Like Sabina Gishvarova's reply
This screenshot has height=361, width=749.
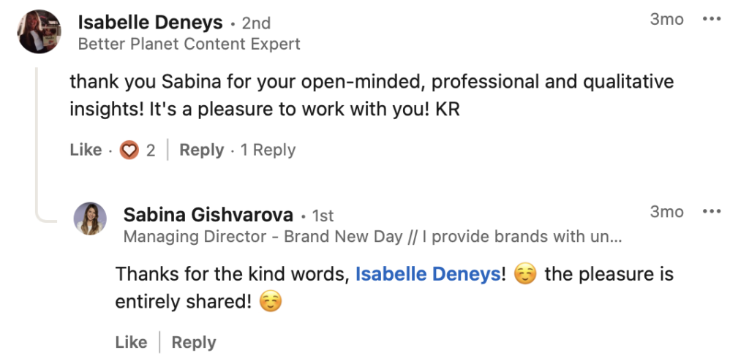point(132,343)
